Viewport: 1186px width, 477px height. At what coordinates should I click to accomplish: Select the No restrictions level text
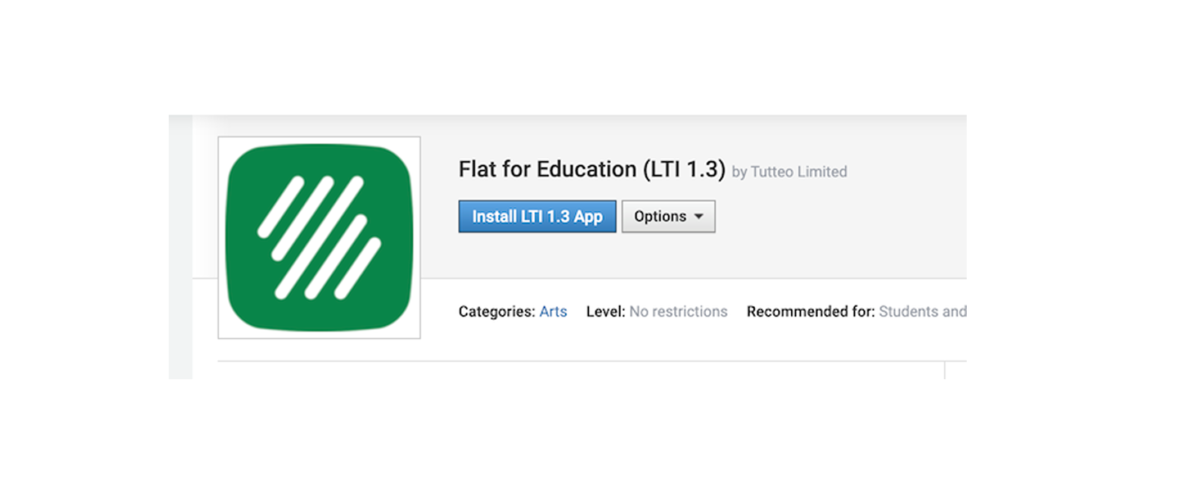(678, 312)
